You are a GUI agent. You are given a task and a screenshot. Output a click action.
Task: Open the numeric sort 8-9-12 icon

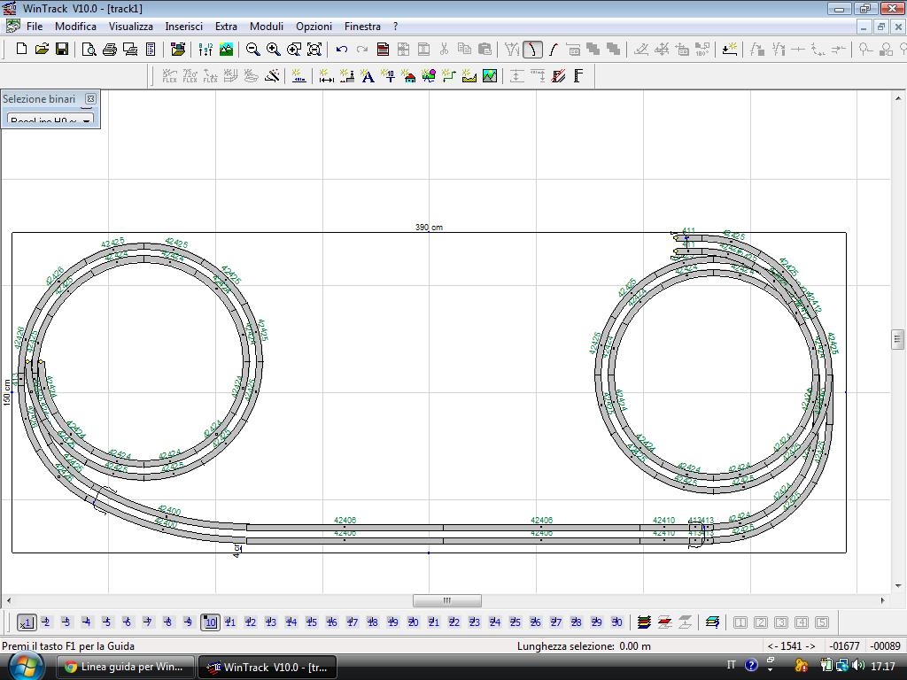point(205,50)
